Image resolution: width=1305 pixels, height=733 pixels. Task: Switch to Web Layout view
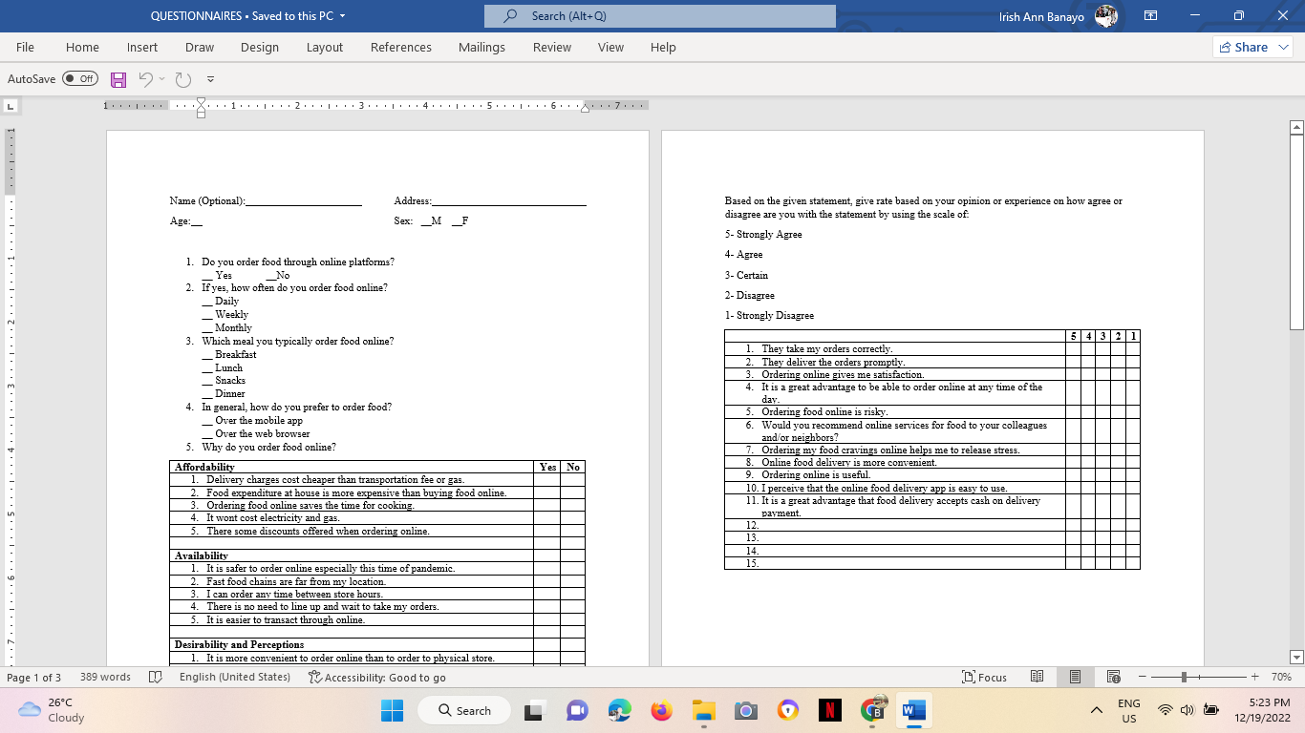click(1113, 677)
